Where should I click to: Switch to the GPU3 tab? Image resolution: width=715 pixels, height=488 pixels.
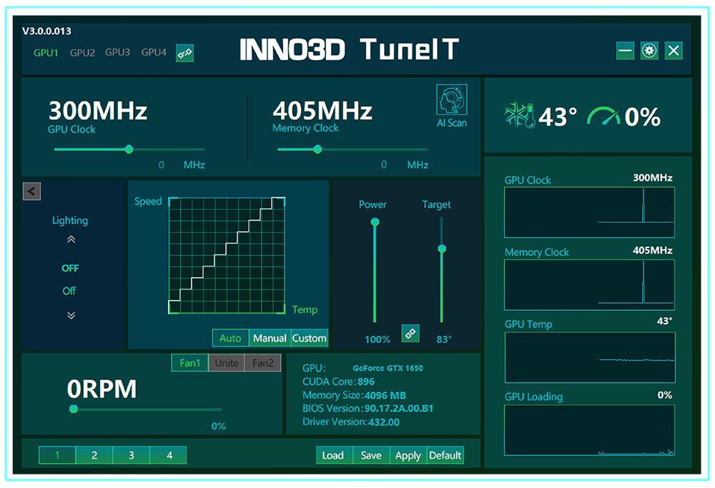(x=118, y=52)
